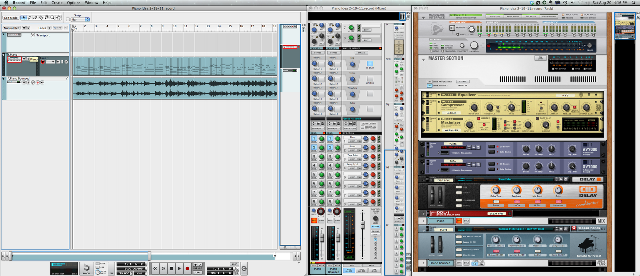Click the Dim -20dB button in rack
The image size is (640, 276).
540,58
